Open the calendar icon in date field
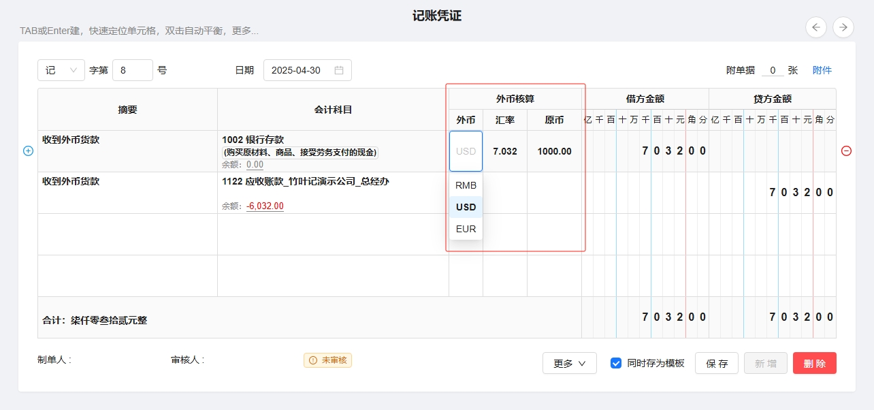874x410 pixels. point(339,70)
